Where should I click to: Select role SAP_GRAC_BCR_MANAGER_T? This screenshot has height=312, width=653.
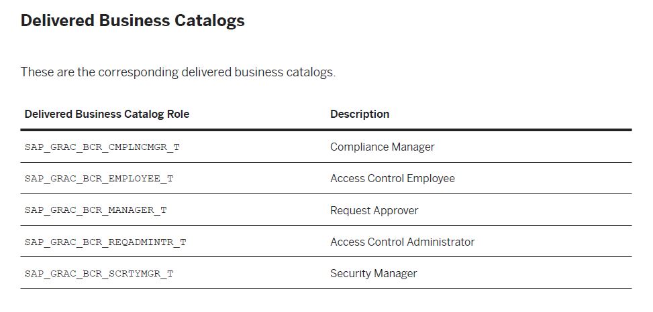click(95, 210)
